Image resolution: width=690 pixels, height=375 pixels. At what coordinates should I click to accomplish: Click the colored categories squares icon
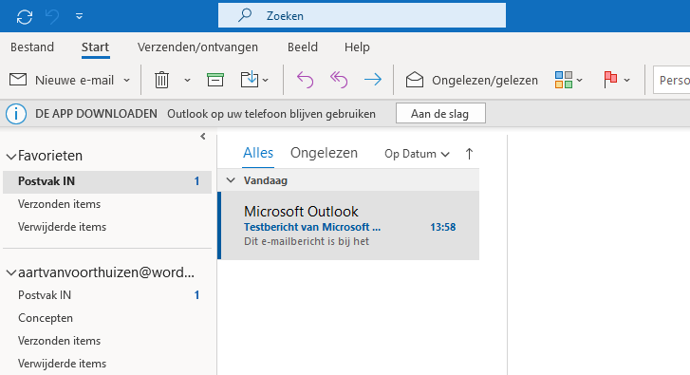click(564, 80)
